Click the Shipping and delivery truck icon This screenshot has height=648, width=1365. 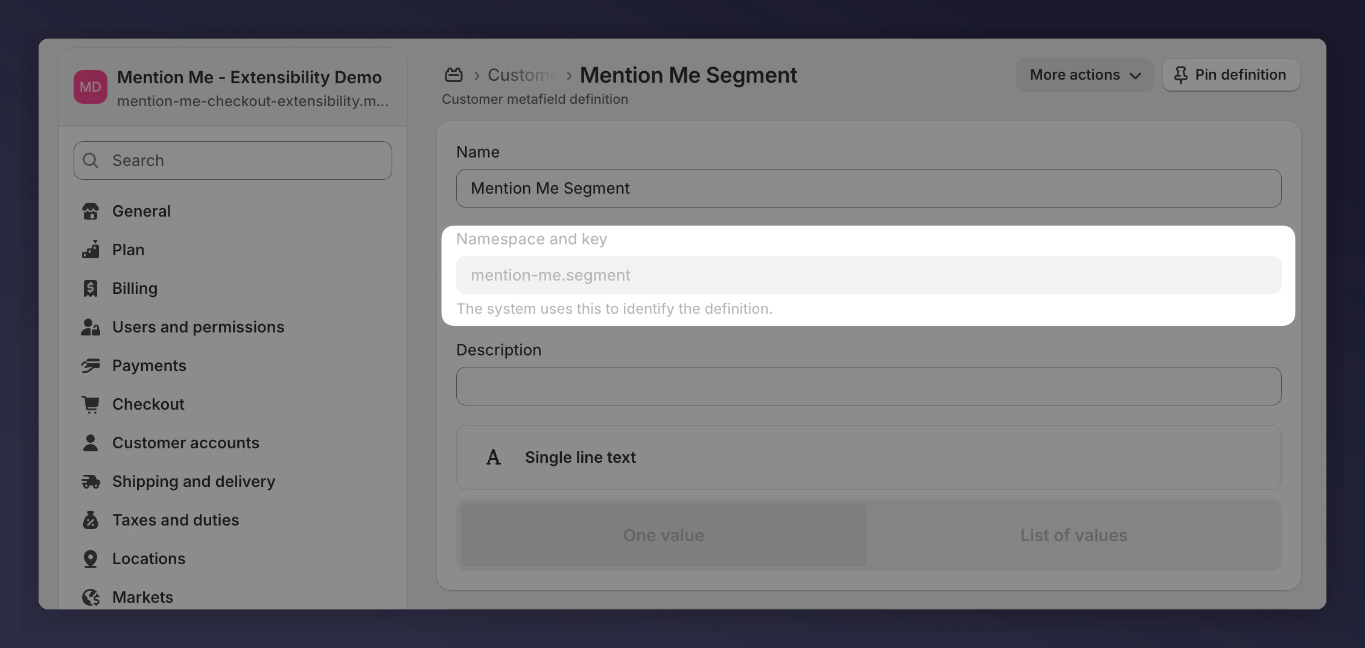point(91,481)
